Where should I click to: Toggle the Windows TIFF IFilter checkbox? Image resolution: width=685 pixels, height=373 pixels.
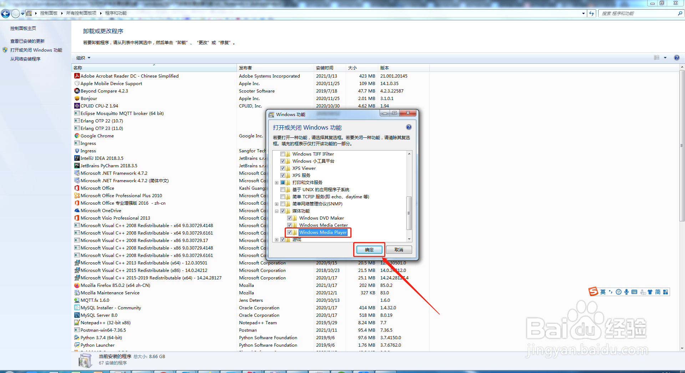pyautogui.click(x=283, y=154)
